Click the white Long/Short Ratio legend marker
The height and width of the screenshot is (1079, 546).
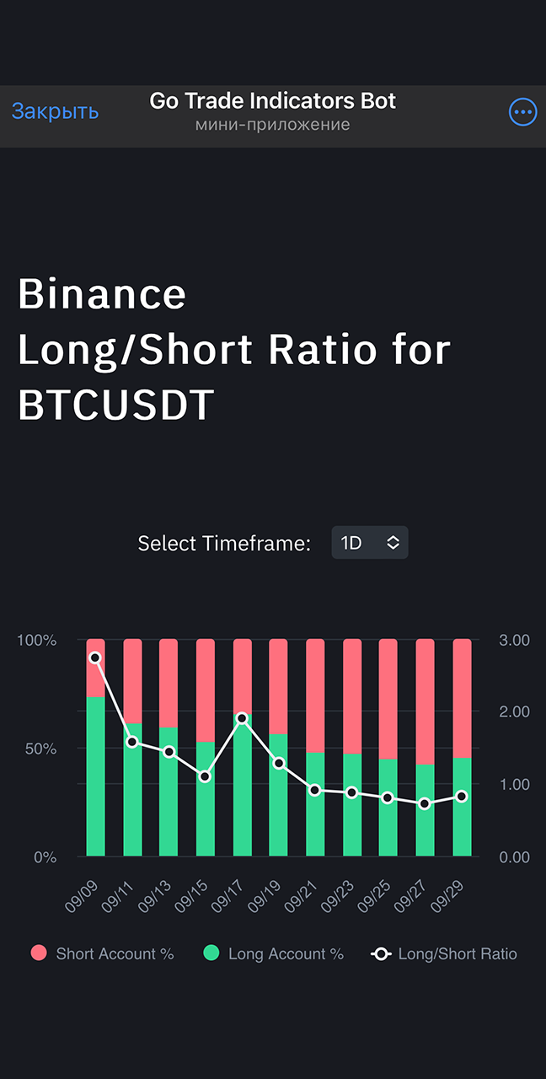click(381, 954)
